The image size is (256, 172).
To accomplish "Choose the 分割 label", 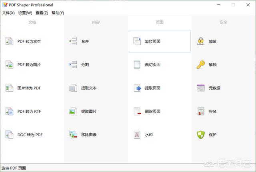I will click(85, 65).
